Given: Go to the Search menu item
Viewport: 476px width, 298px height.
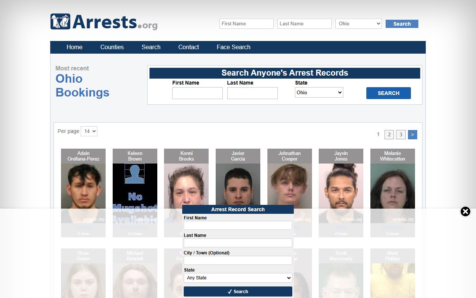Looking at the screenshot, I should pyautogui.click(x=151, y=47).
